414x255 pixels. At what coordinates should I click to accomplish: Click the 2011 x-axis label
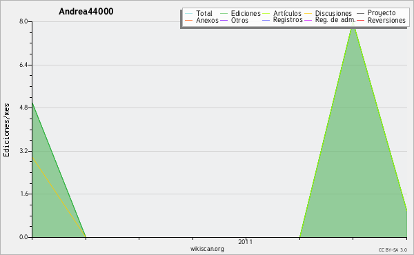[x=245, y=242]
